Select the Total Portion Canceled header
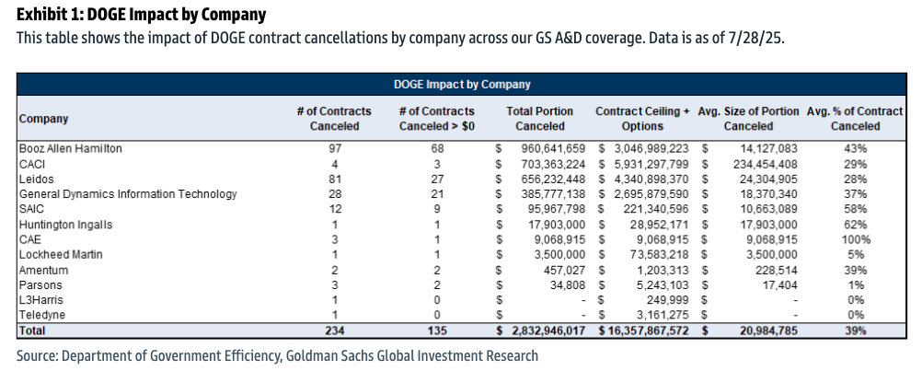Screen dimensions: 922x371 coord(540,119)
